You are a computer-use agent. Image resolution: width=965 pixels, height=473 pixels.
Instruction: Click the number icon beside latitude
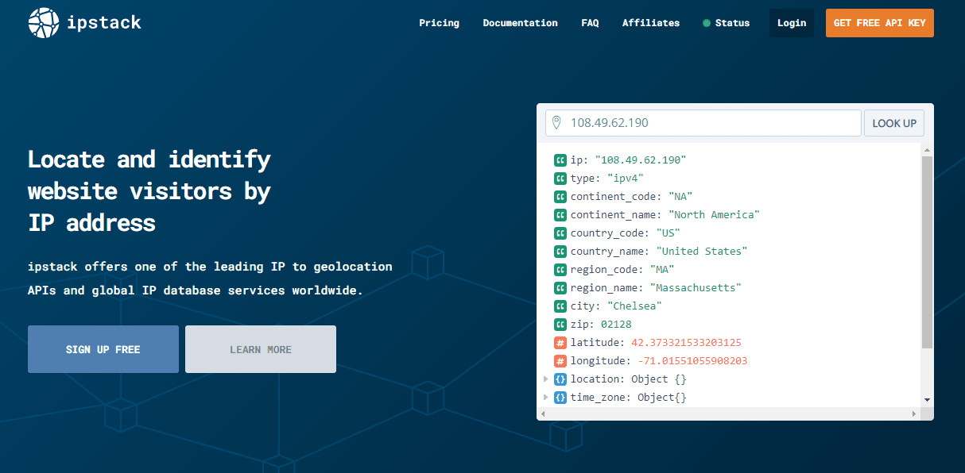(x=560, y=343)
